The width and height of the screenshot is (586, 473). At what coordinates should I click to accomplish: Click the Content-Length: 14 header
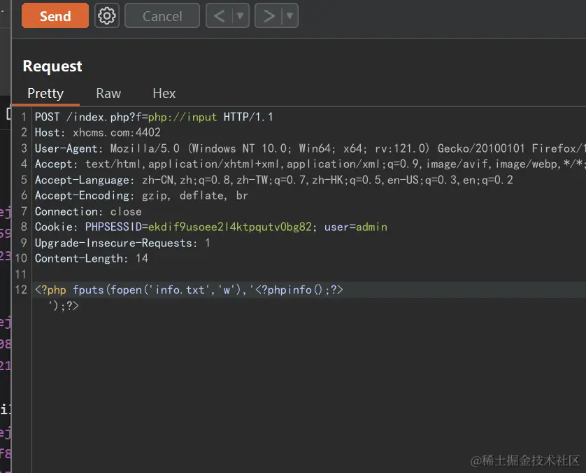92,258
